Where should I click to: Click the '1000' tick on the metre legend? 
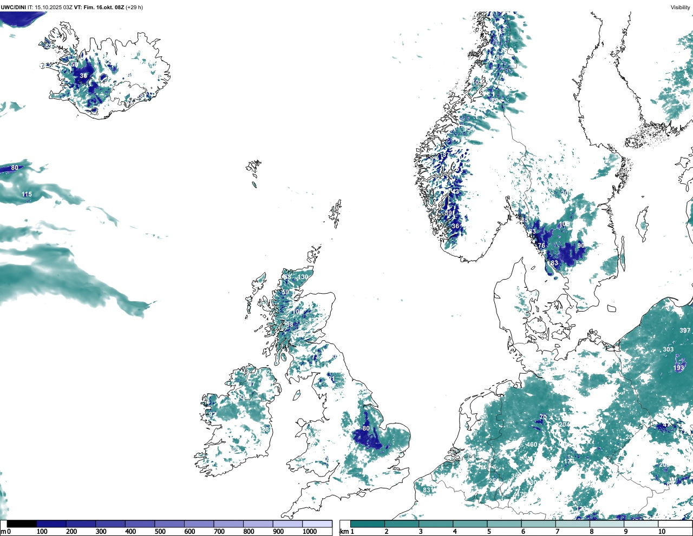[310, 532]
